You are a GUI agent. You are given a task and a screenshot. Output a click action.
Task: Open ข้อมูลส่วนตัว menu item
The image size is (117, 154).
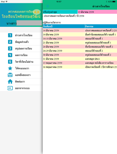(22, 42)
